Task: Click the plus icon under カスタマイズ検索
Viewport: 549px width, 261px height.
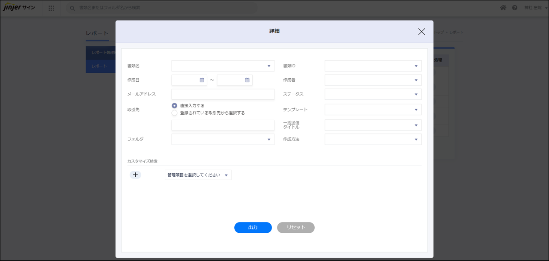Action: pyautogui.click(x=135, y=175)
